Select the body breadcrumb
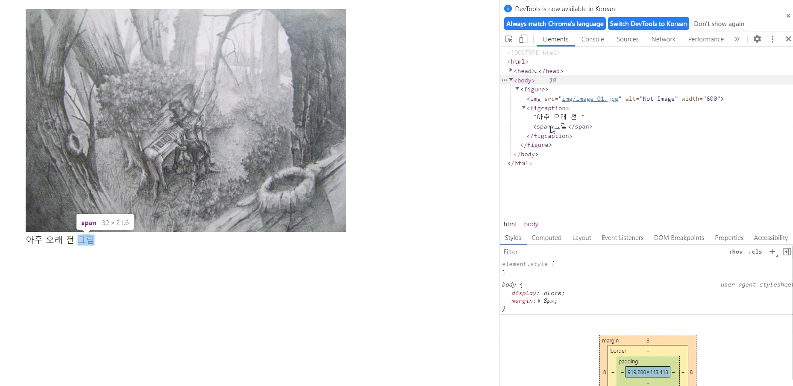793x386 pixels. 531,224
